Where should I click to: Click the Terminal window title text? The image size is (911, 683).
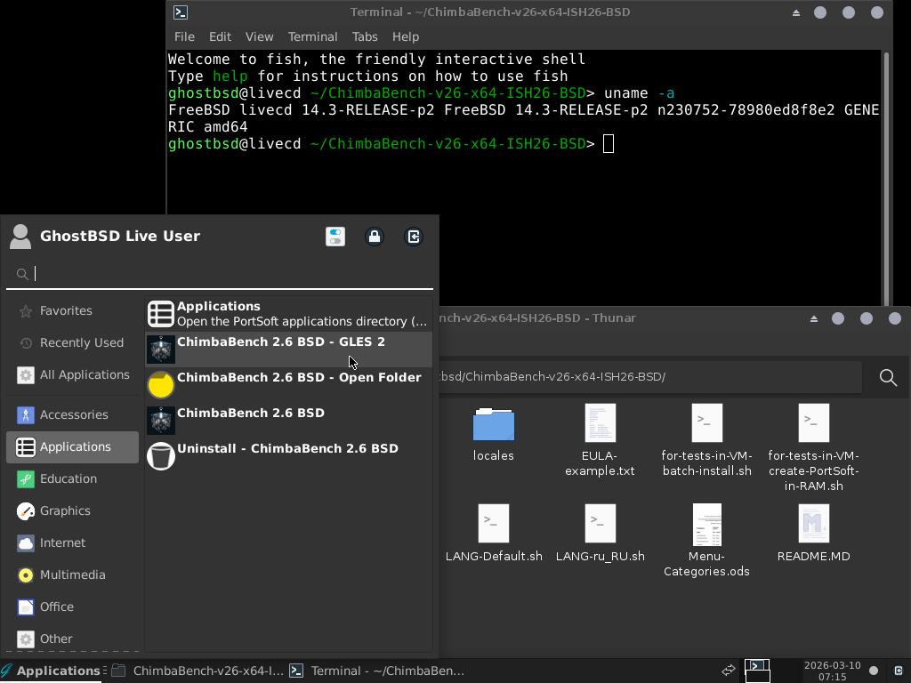[x=490, y=12]
